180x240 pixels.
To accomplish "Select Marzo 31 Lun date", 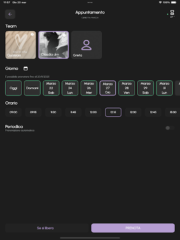I will click(x=164, y=88).
